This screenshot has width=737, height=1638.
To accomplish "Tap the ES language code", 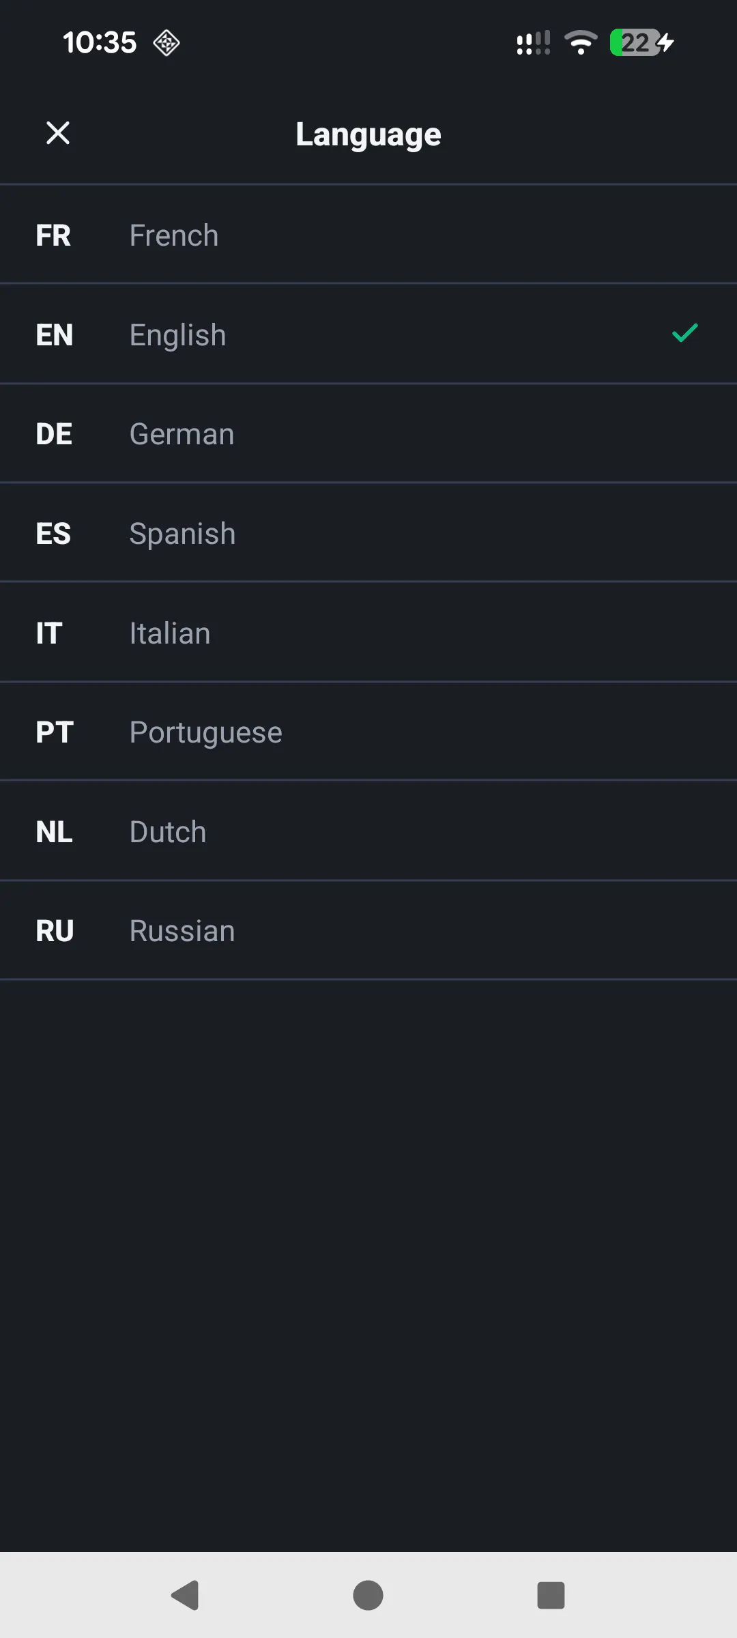I will click(53, 534).
